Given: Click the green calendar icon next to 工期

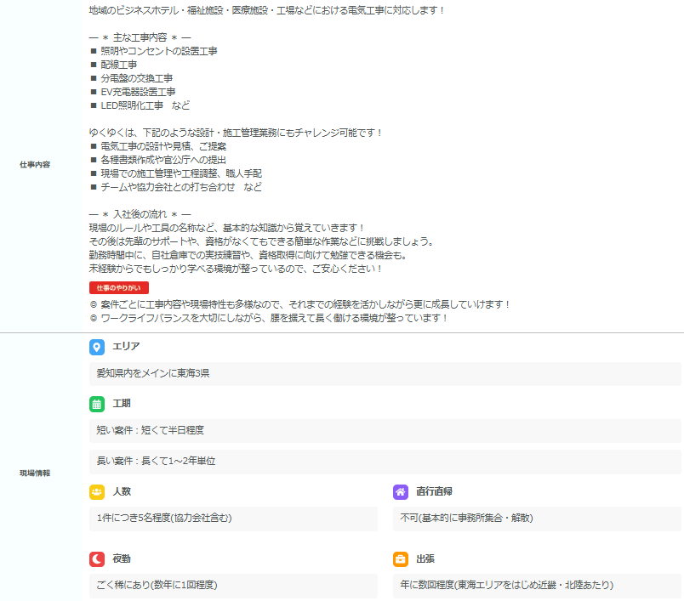Looking at the screenshot, I should coord(97,404).
